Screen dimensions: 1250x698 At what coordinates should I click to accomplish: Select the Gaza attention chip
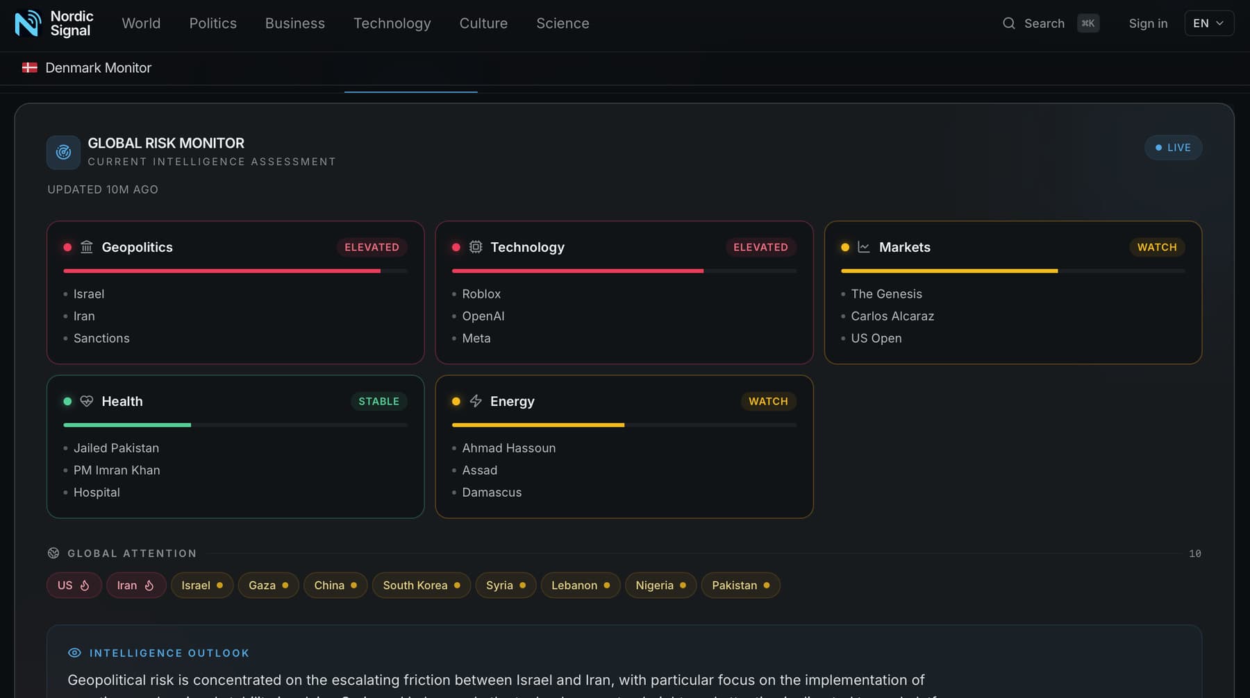[268, 586]
